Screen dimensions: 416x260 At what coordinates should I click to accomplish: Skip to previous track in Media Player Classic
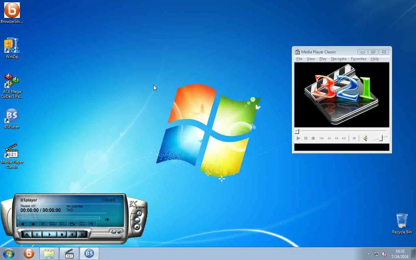(x=321, y=138)
